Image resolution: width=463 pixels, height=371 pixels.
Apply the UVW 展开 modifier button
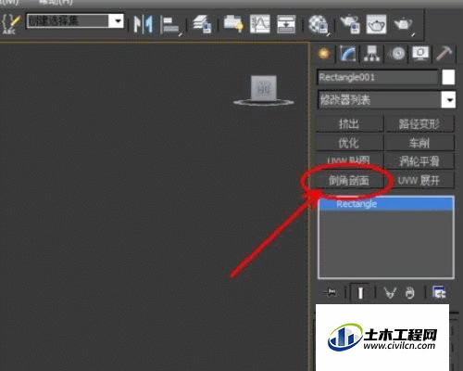[419, 180]
